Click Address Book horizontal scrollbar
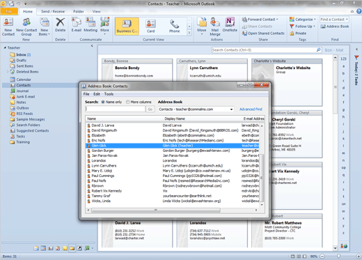 click(x=155, y=210)
